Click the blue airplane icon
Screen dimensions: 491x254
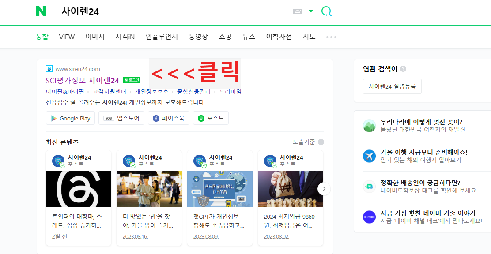click(369, 156)
